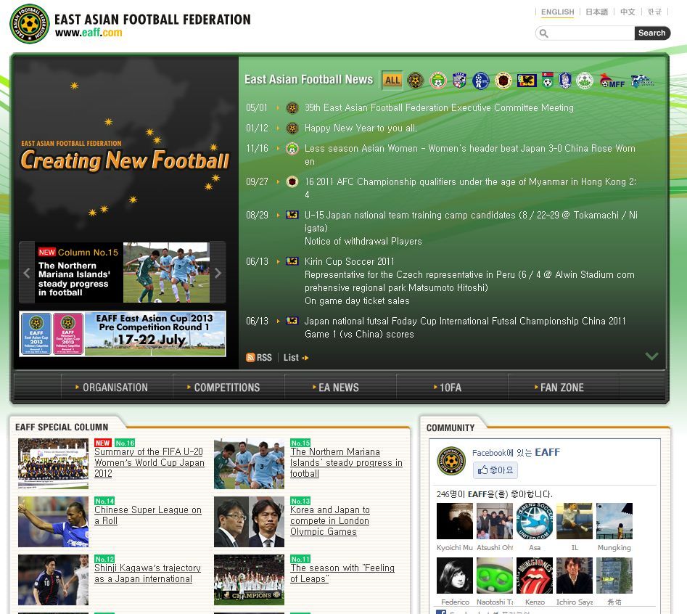Switch site language to Chinese (中文)

(628, 12)
